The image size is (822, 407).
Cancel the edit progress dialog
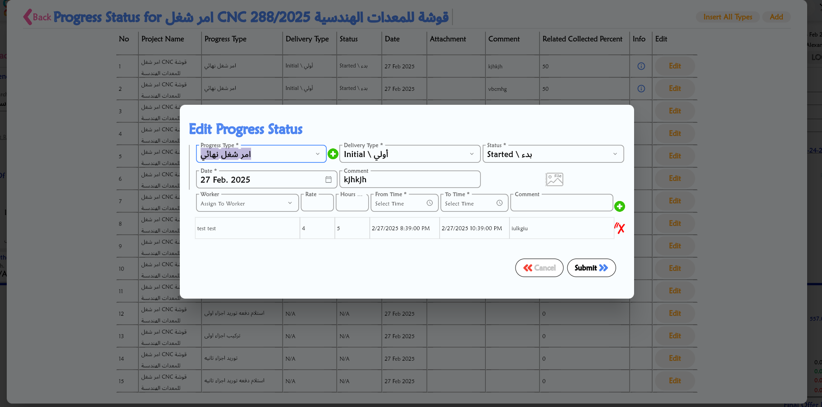click(x=539, y=268)
